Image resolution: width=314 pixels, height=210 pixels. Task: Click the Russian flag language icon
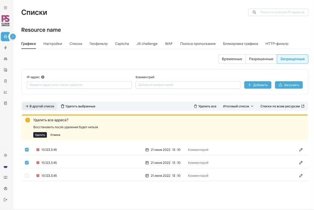click(6, 167)
